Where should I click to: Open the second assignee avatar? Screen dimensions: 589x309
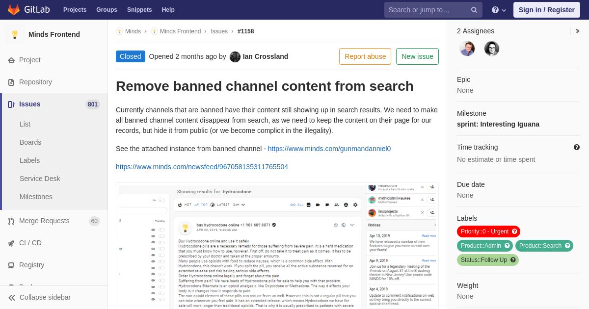coord(491,49)
